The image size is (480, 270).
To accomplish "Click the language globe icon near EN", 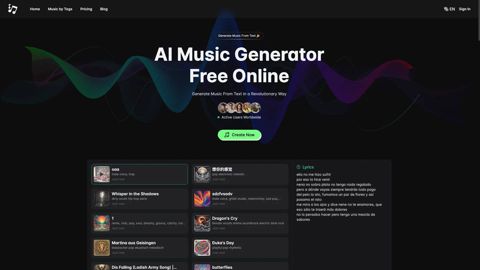I will pyautogui.click(x=446, y=9).
